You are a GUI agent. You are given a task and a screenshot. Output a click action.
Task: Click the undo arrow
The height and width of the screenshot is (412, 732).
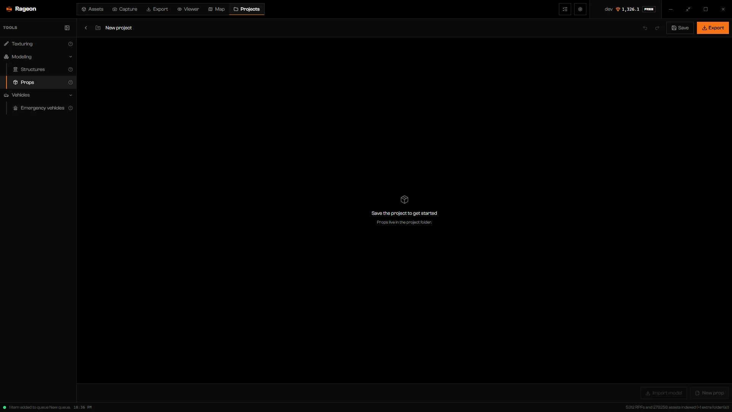[645, 28]
